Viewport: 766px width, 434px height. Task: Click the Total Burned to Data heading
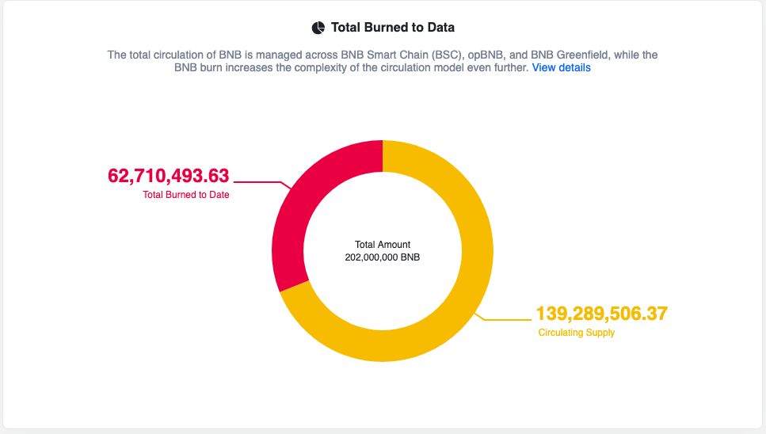point(393,28)
